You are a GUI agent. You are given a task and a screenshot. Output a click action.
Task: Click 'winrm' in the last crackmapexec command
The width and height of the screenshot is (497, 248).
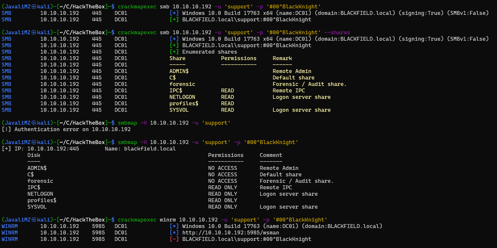[x=168, y=220]
